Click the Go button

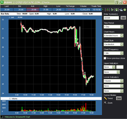123,18
